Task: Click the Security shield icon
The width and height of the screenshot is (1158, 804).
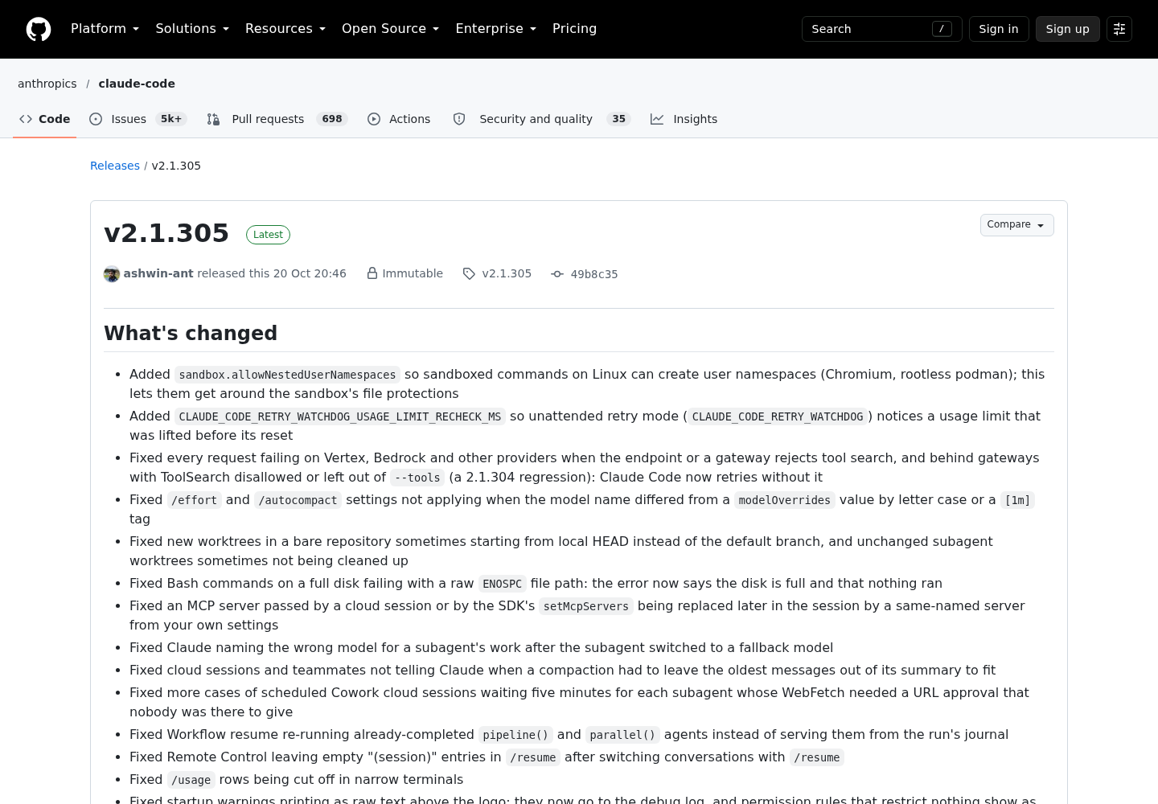Action: [x=459, y=119]
